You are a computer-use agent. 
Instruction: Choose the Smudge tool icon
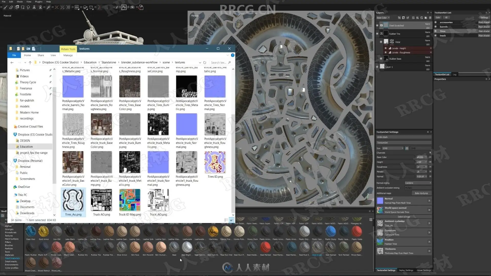(28, 7)
